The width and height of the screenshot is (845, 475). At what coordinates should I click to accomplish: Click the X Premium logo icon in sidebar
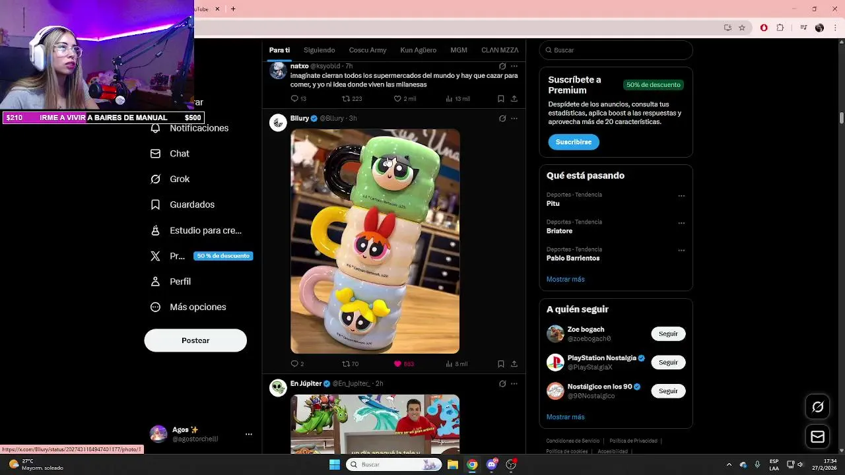click(x=155, y=256)
